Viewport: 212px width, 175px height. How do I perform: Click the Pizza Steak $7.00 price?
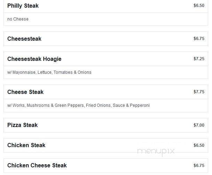[x=199, y=125]
